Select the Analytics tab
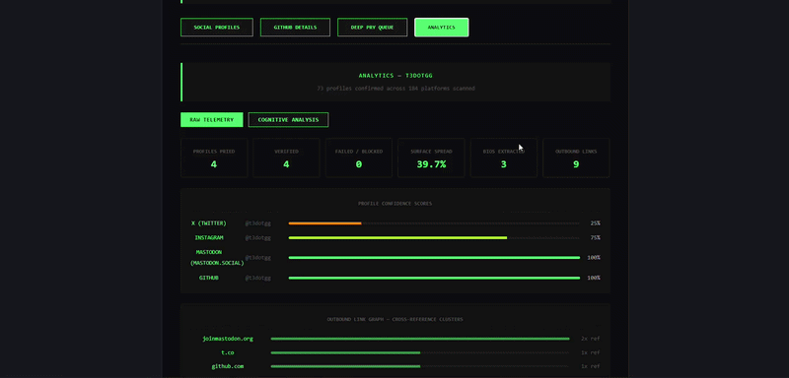This screenshot has width=789, height=378. click(x=441, y=28)
